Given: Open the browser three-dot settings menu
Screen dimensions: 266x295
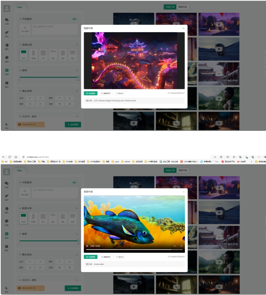Looking at the screenshot, I should [259, 157].
